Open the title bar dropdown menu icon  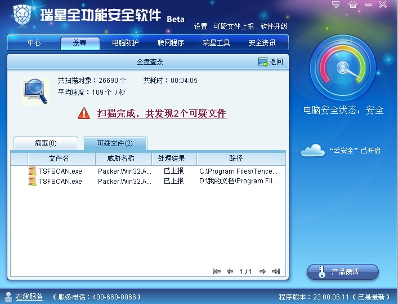click(336, 5)
